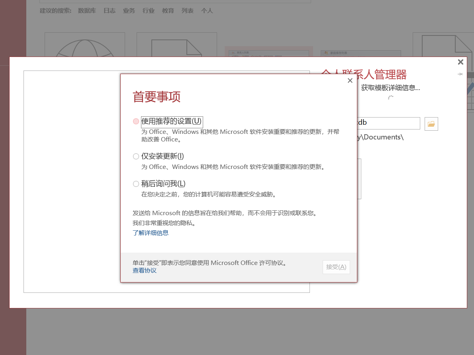Viewport: 474px width, 355px height.
Task: Click the 接受(A) button
Action: pyautogui.click(x=336, y=267)
